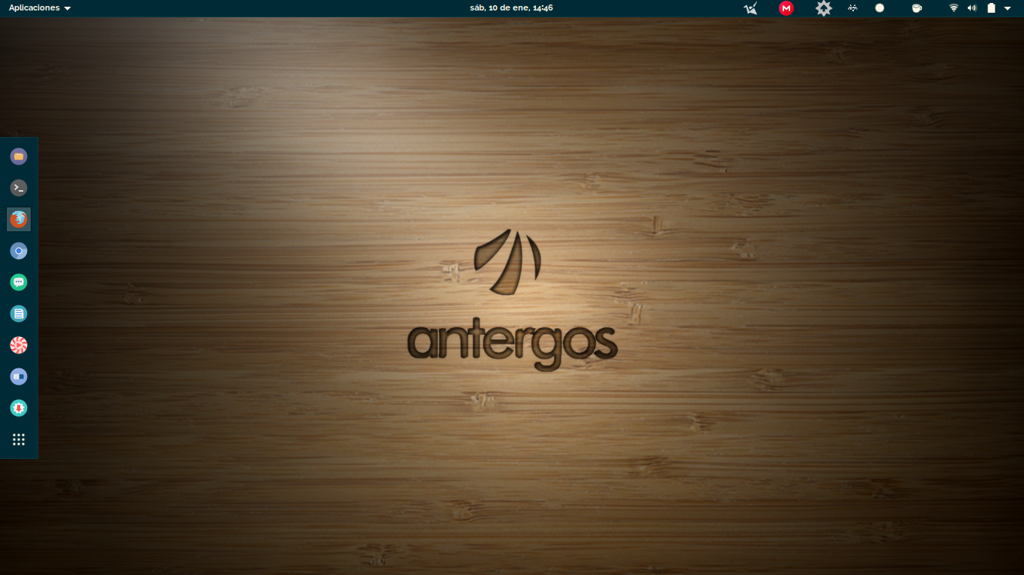
Task: Expand the system menu arrow
Action: [x=1008, y=8]
